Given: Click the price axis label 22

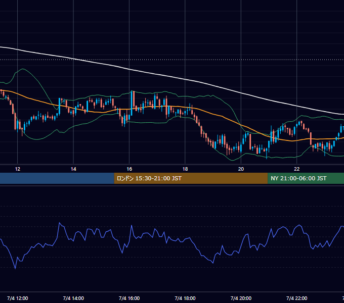Looking at the screenshot, I should point(296,169).
